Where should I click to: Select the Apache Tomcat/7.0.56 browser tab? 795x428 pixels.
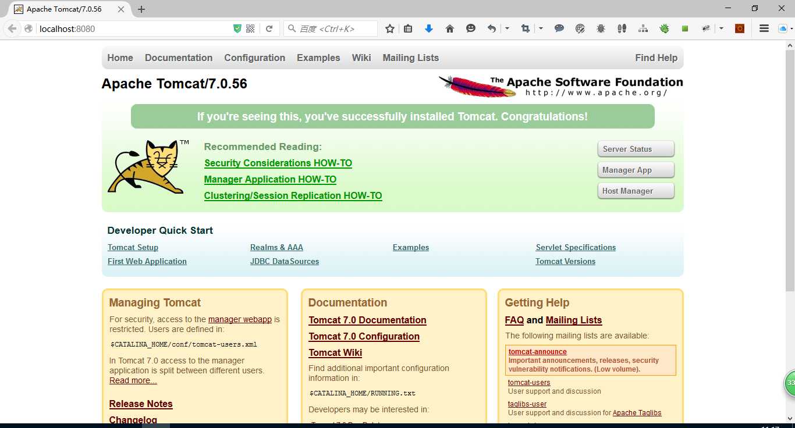[69, 9]
